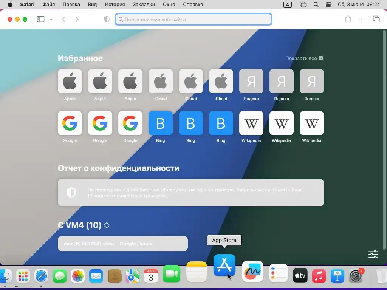This screenshot has width=387, height=290.
Task: Open the input source menu marked A
Action: (288, 5)
